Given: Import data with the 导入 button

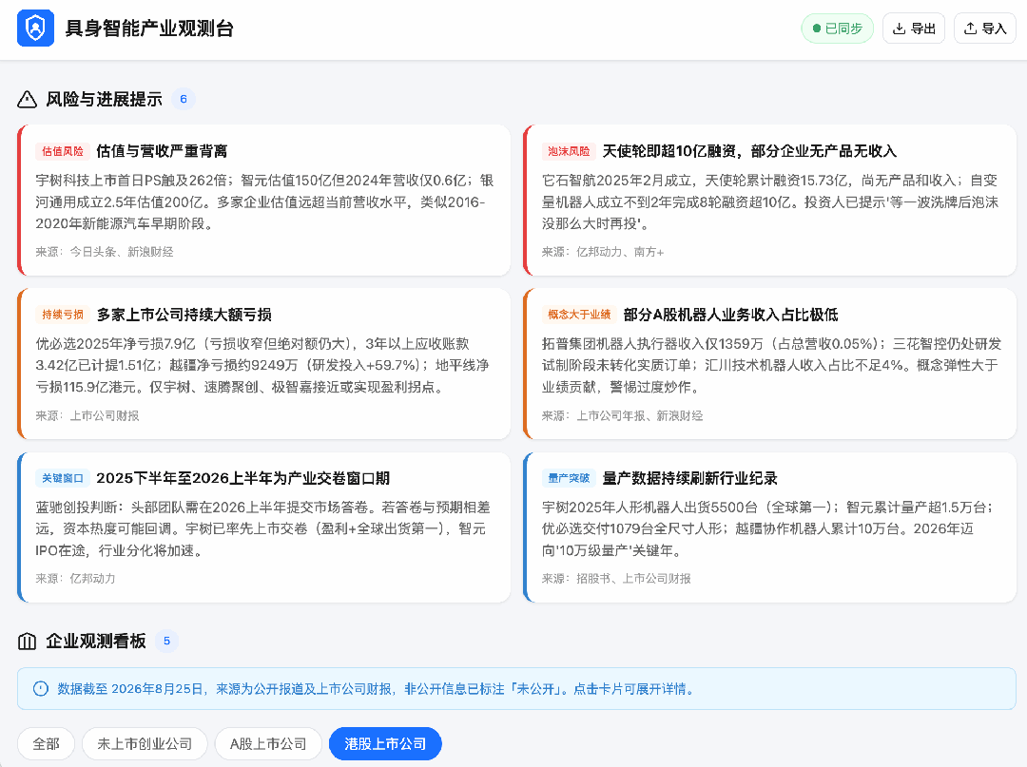Looking at the screenshot, I should (x=985, y=29).
